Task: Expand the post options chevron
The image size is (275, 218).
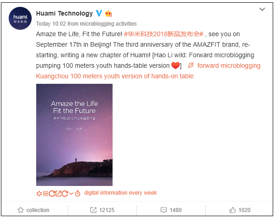Action: point(262,9)
